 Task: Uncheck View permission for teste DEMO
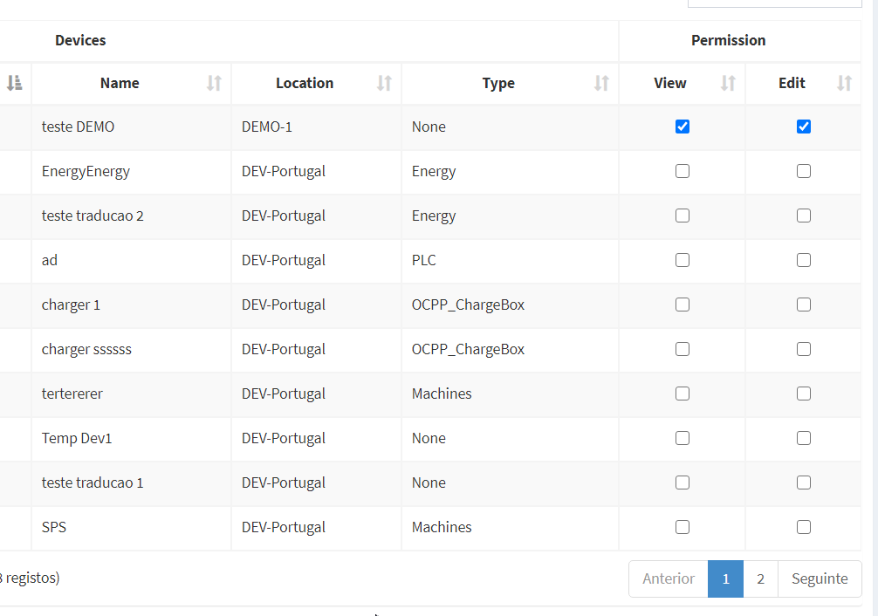point(683,127)
